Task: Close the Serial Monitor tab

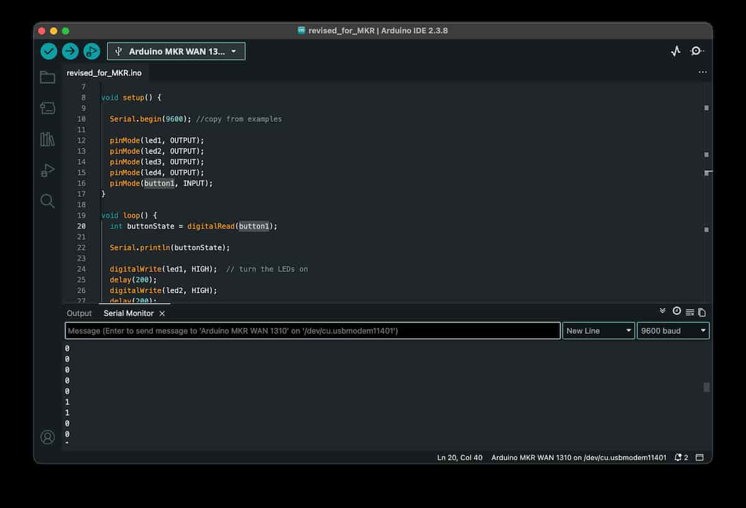Action: click(162, 314)
